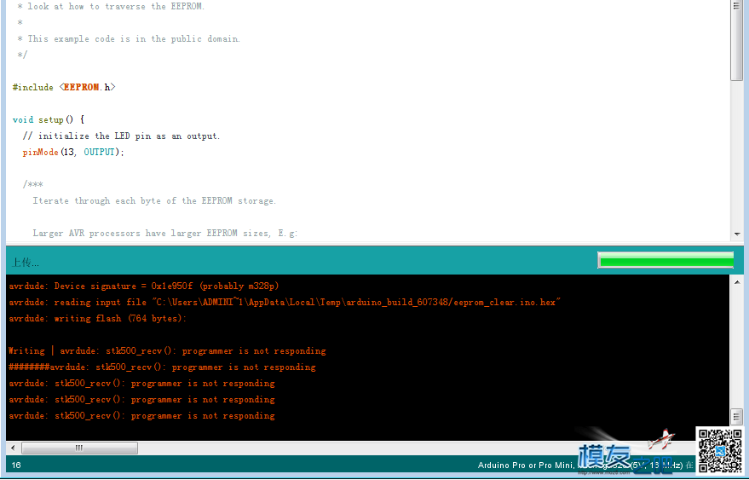The image size is (749, 480).
Task: Click the console horizontal scrollbar thumb
Action: (x=79, y=448)
